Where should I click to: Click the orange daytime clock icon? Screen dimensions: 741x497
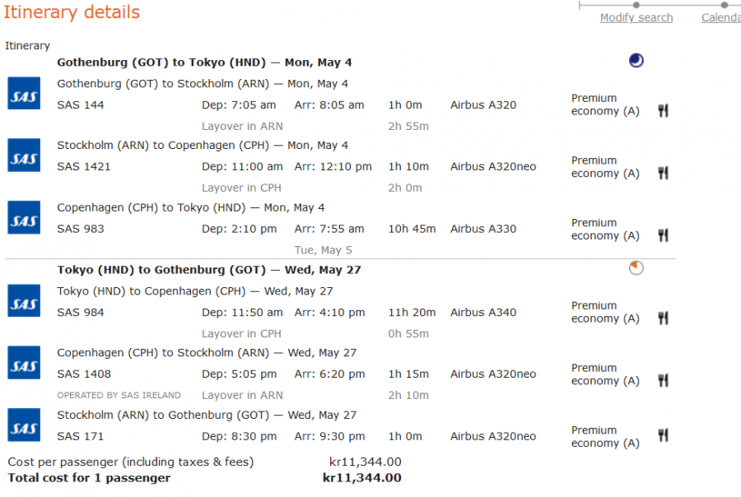[636, 267]
